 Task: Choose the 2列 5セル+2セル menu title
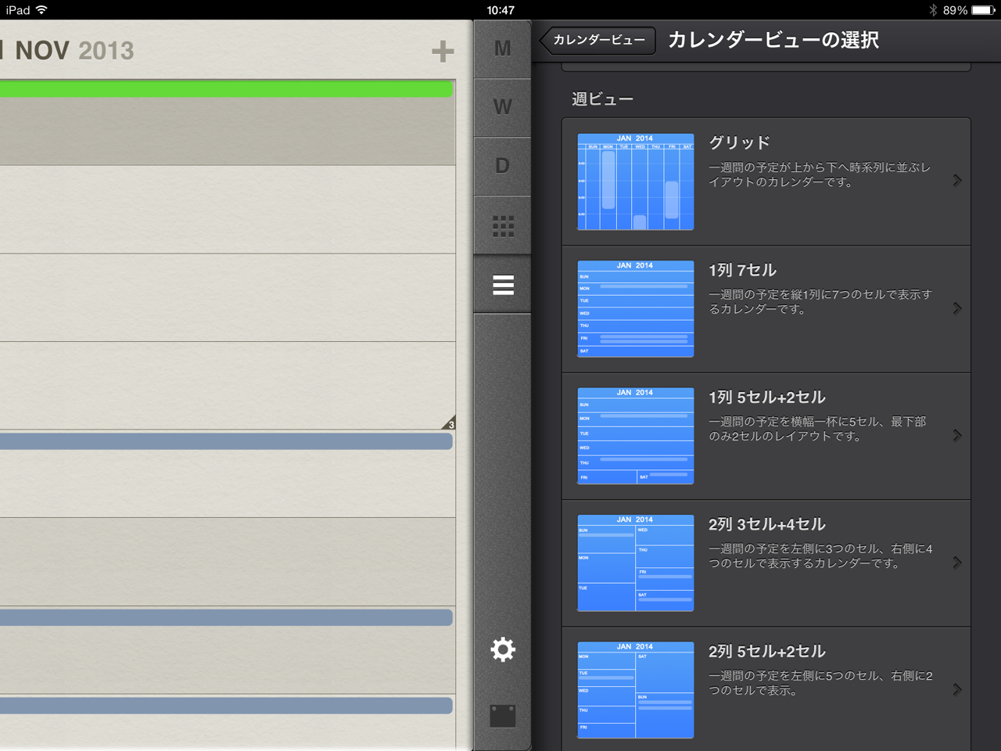(766, 652)
